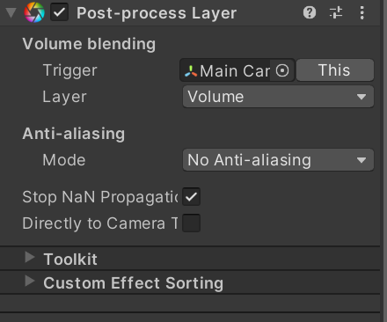Collapse the Post-process Layer foldout arrow
The width and height of the screenshot is (387, 322).
coord(11,13)
